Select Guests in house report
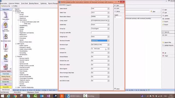Image resolution: width=175 pixels, height=98 pixels. pyautogui.click(x=24, y=16)
